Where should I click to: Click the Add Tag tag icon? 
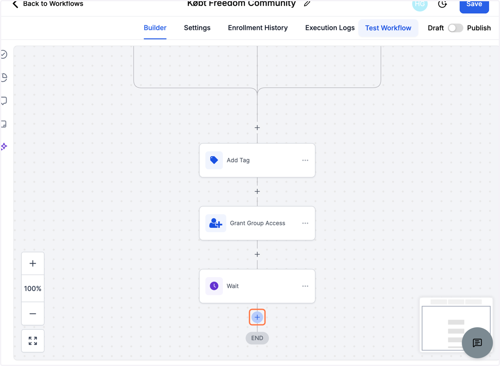point(214,160)
